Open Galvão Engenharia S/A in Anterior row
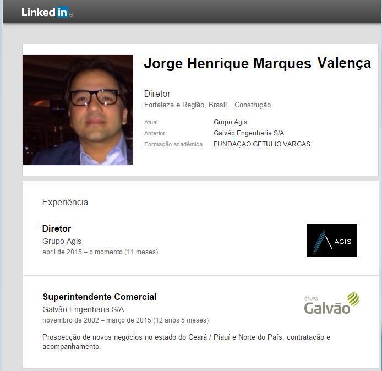 (x=249, y=133)
